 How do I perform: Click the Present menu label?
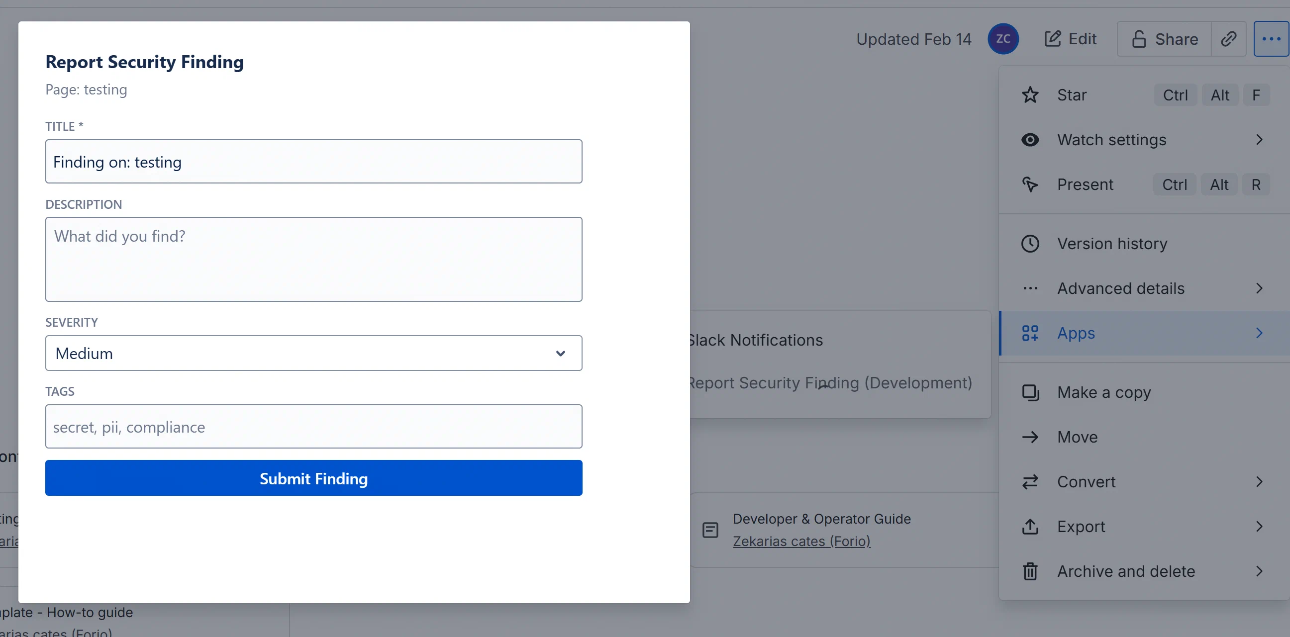[x=1085, y=184]
